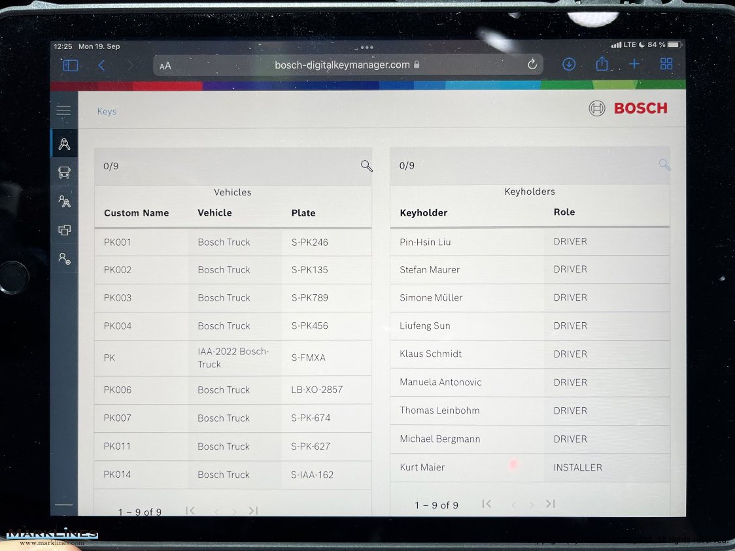
Task: Select keyholder Stefan Maurer
Action: pyautogui.click(x=530, y=269)
